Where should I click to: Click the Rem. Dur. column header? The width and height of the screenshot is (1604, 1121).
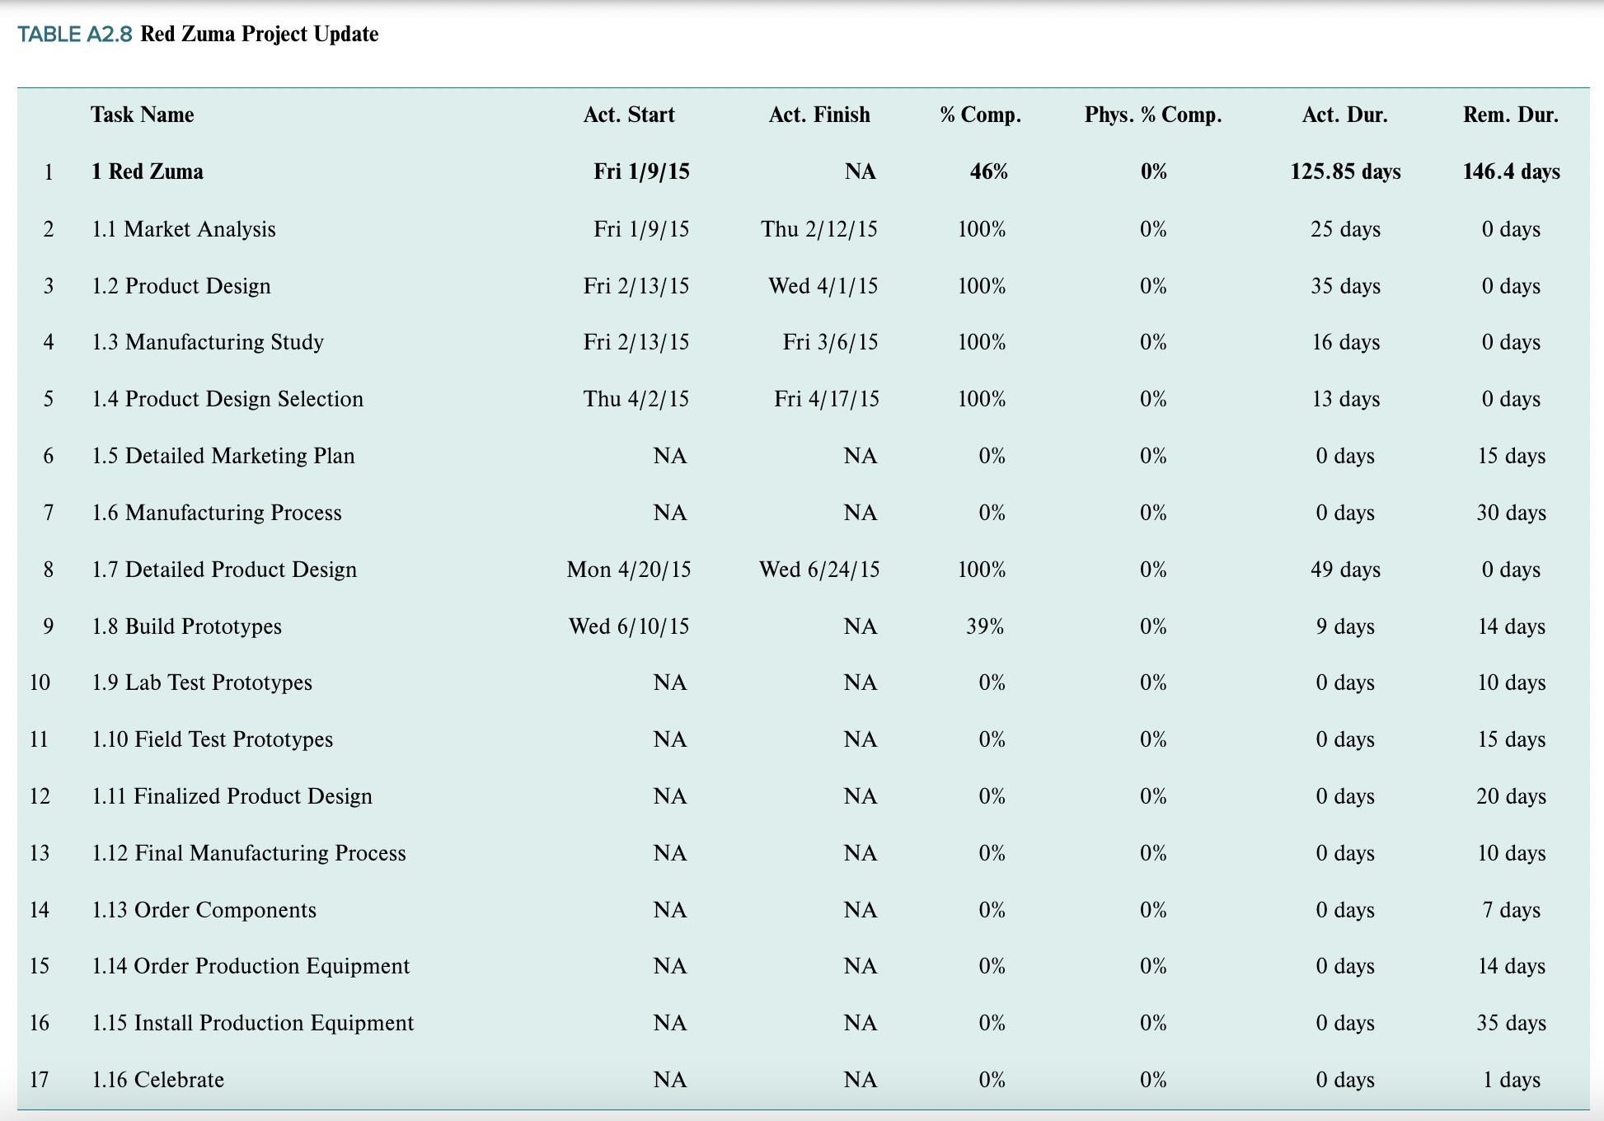1510,115
